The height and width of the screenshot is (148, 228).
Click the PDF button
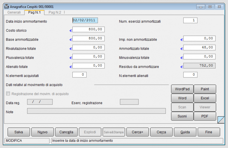(x=205, y=116)
